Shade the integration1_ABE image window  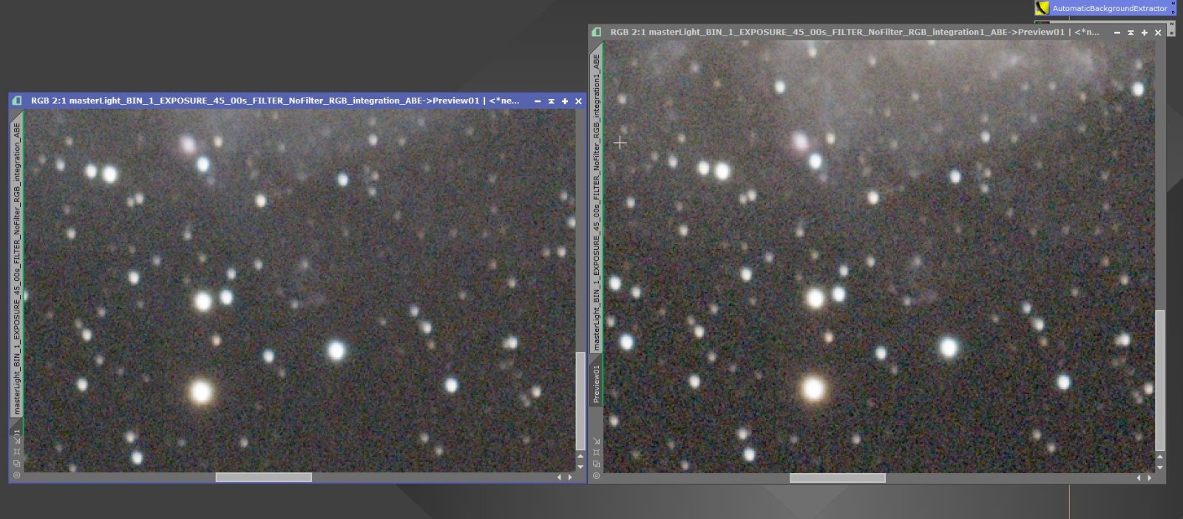[1131, 33]
